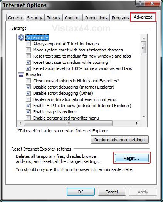The width and height of the screenshot is (163, 202).
Task: Enable Always expand ALT text for images
Action: point(28,44)
